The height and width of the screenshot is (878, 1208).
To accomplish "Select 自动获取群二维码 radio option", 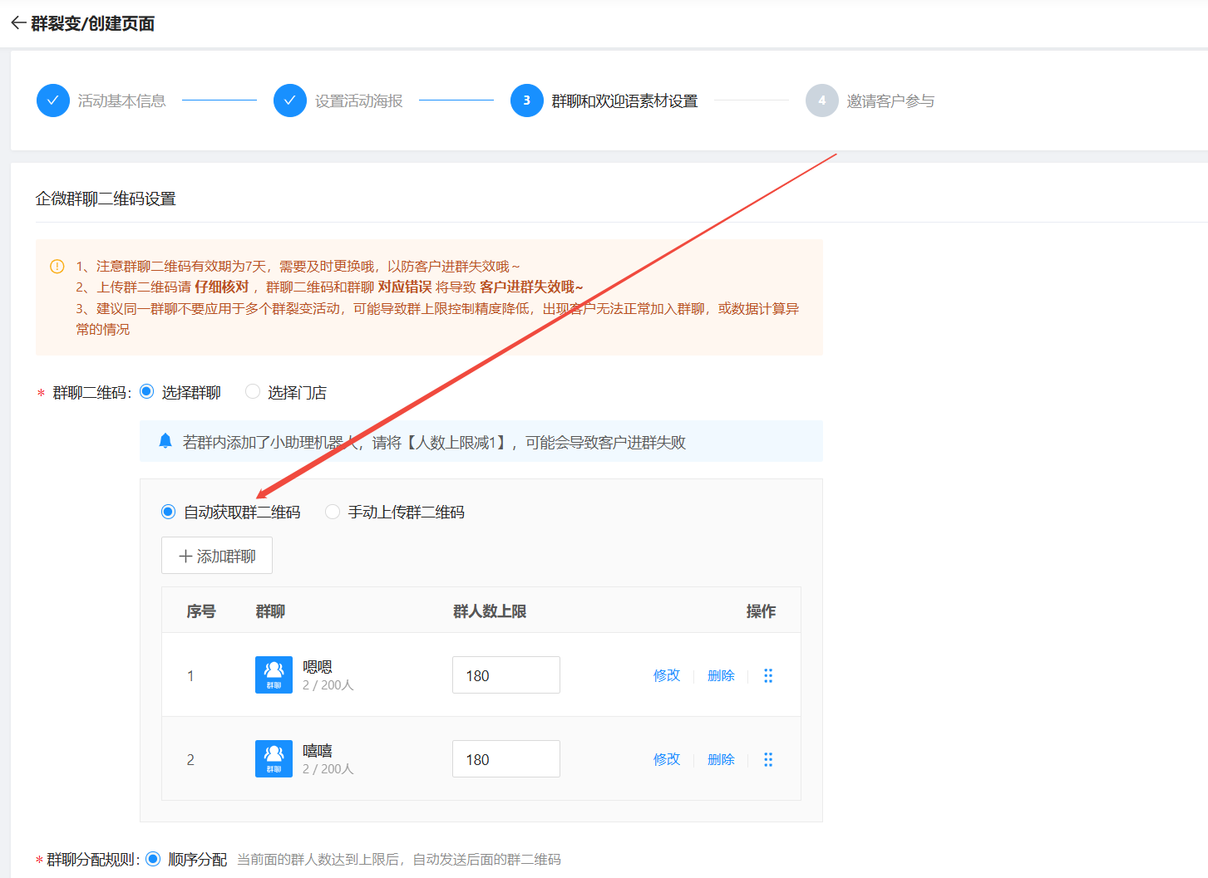I will click(169, 512).
